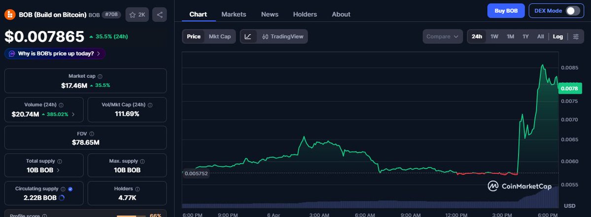Select the 1Y time range

click(525, 36)
